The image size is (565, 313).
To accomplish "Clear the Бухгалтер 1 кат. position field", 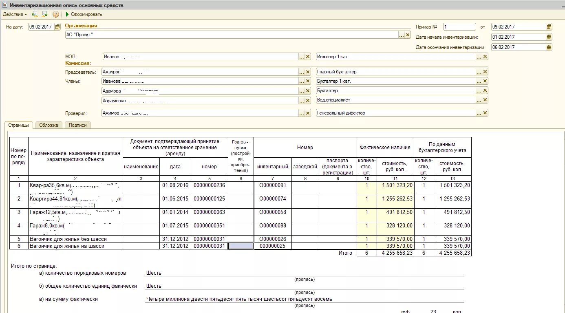I will coord(485,82).
